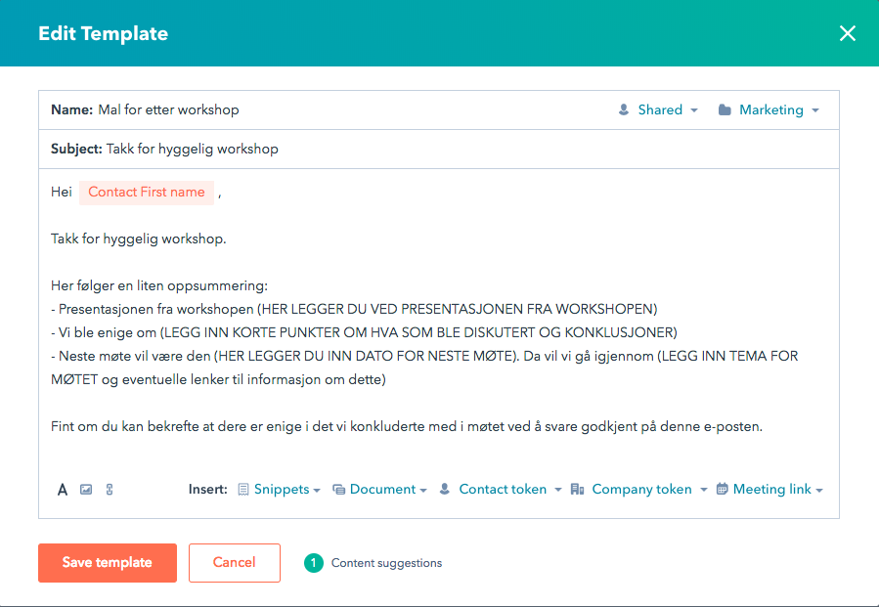The width and height of the screenshot is (879, 607).
Task: Click the Shared person icon
Action: [x=624, y=110]
